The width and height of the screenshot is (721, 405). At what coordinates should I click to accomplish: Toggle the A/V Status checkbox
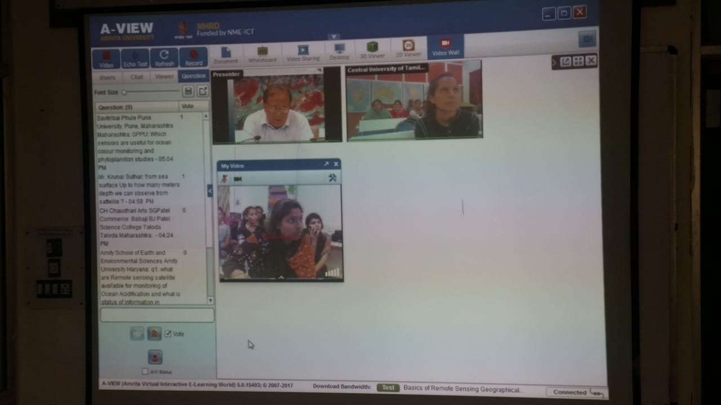(x=145, y=371)
